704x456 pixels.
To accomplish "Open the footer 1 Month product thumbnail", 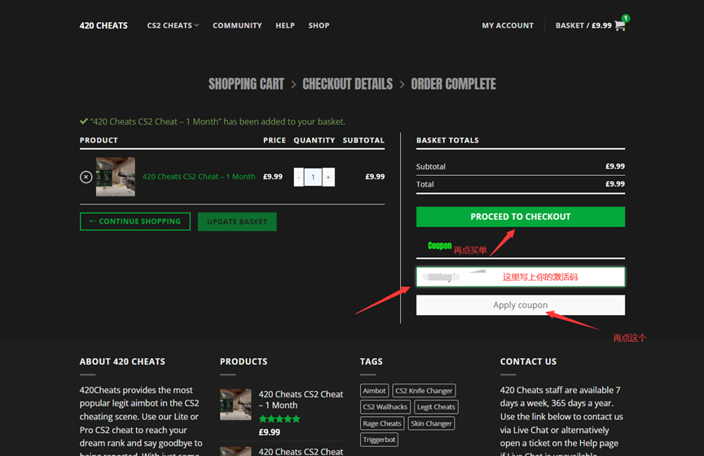I will 235,404.
